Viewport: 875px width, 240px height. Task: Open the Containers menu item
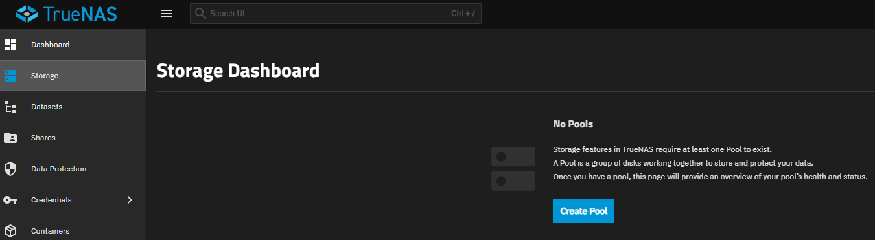73,231
